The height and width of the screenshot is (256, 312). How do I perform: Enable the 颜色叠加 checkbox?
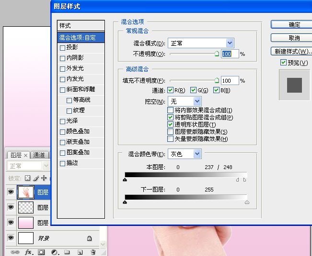point(62,132)
